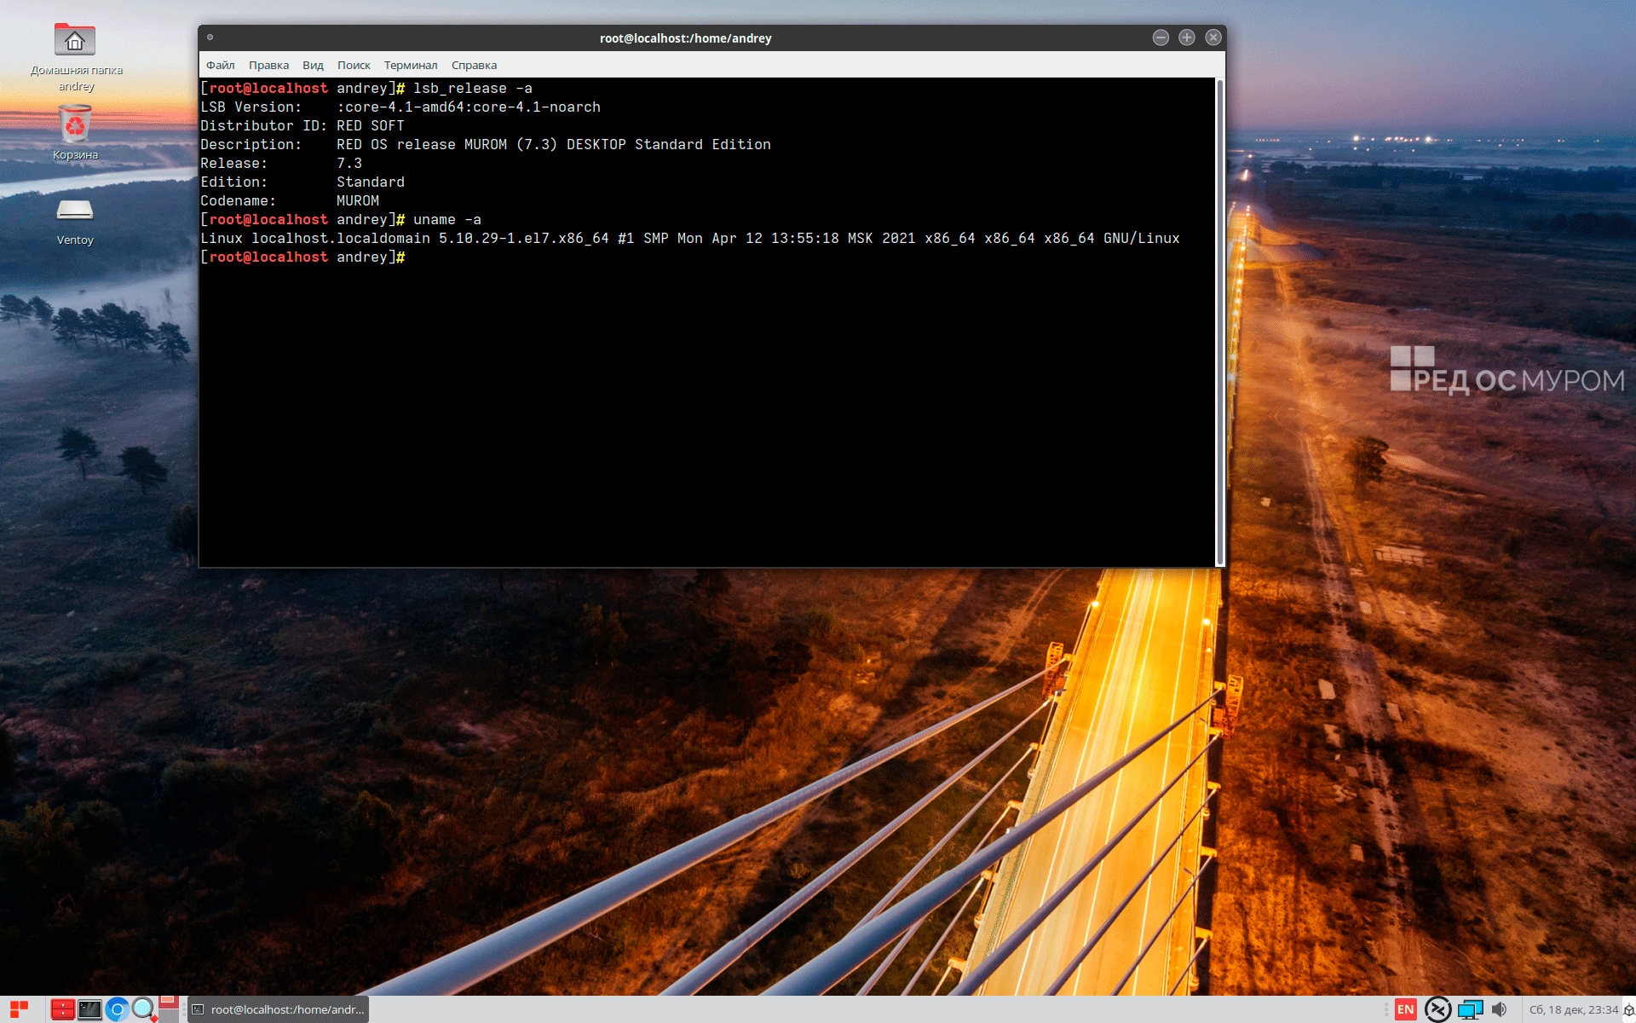Open the blue Chromium browser icon
The width and height of the screenshot is (1636, 1023).
[x=117, y=1009]
